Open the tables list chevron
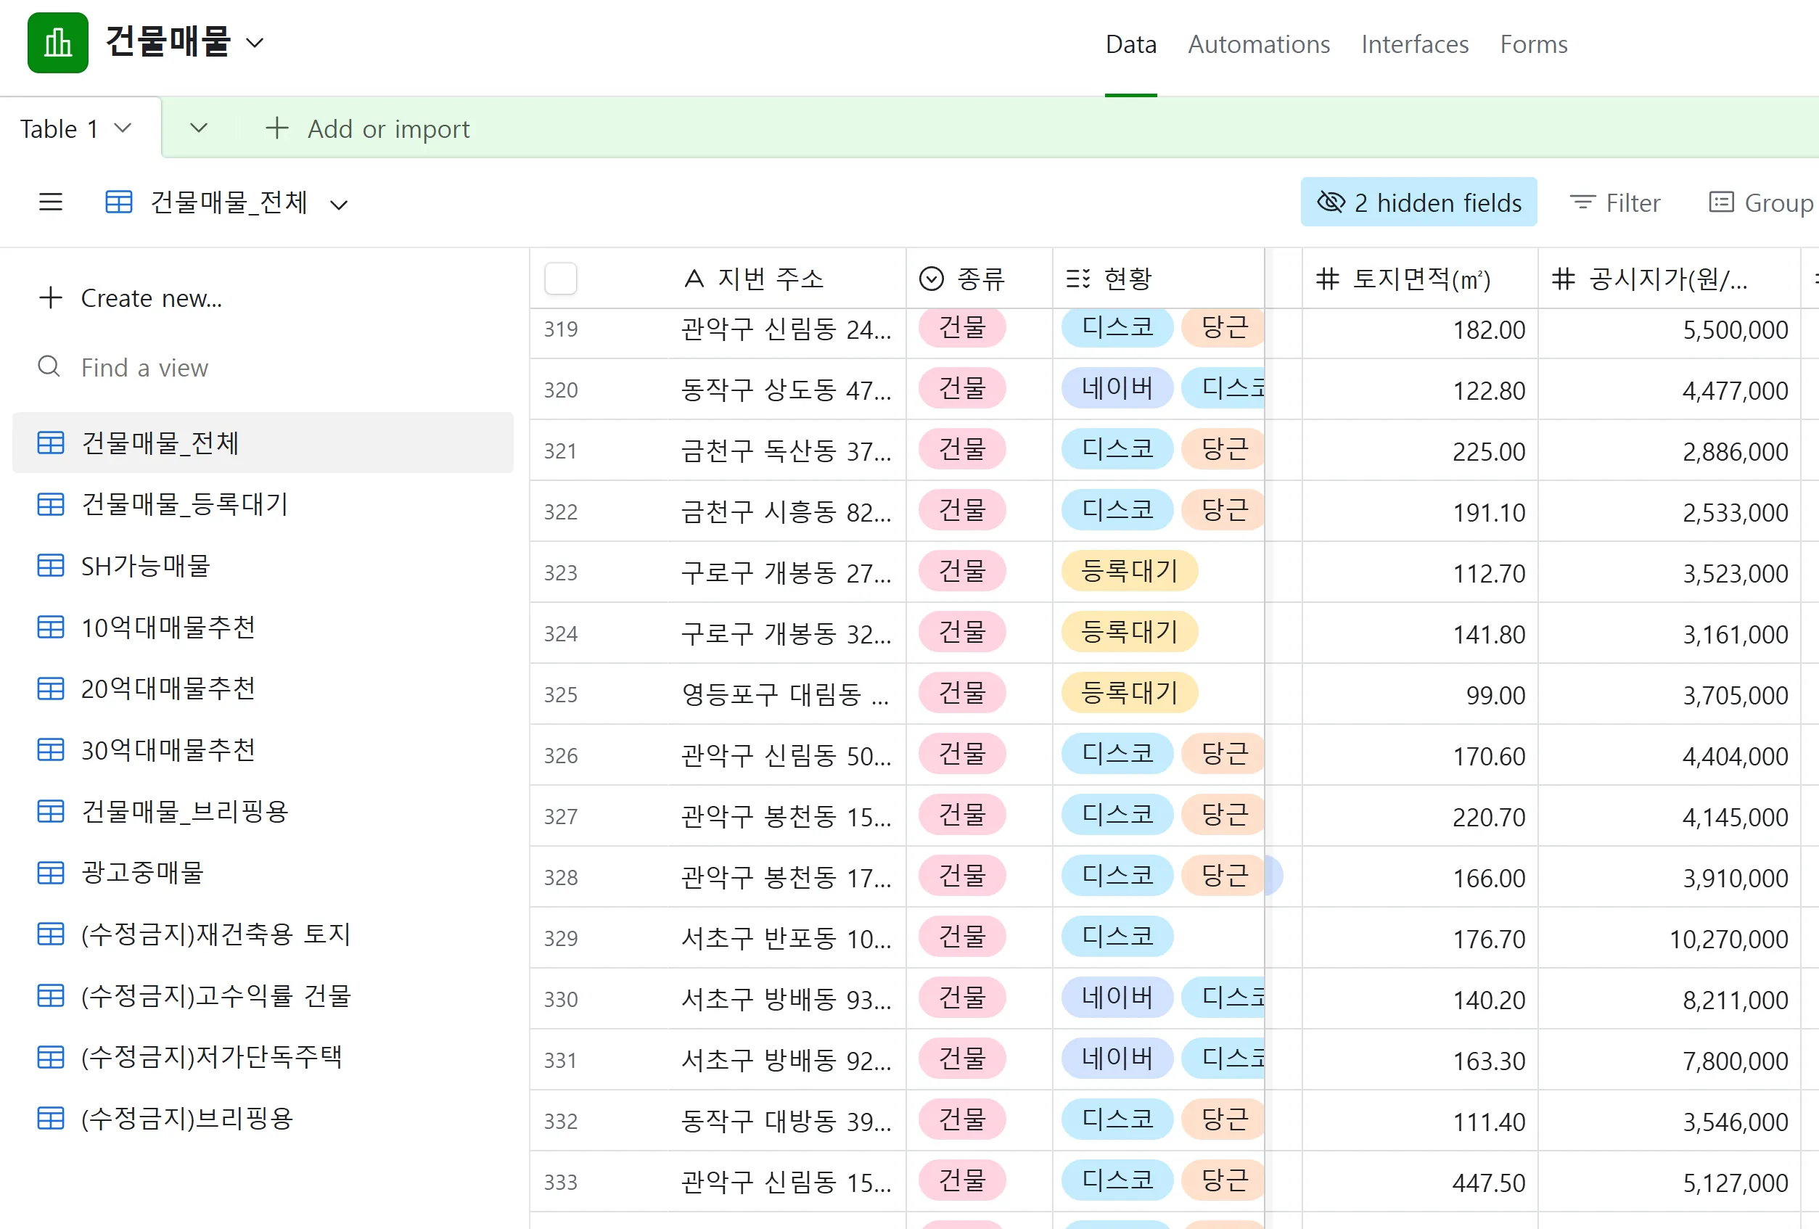 (199, 128)
